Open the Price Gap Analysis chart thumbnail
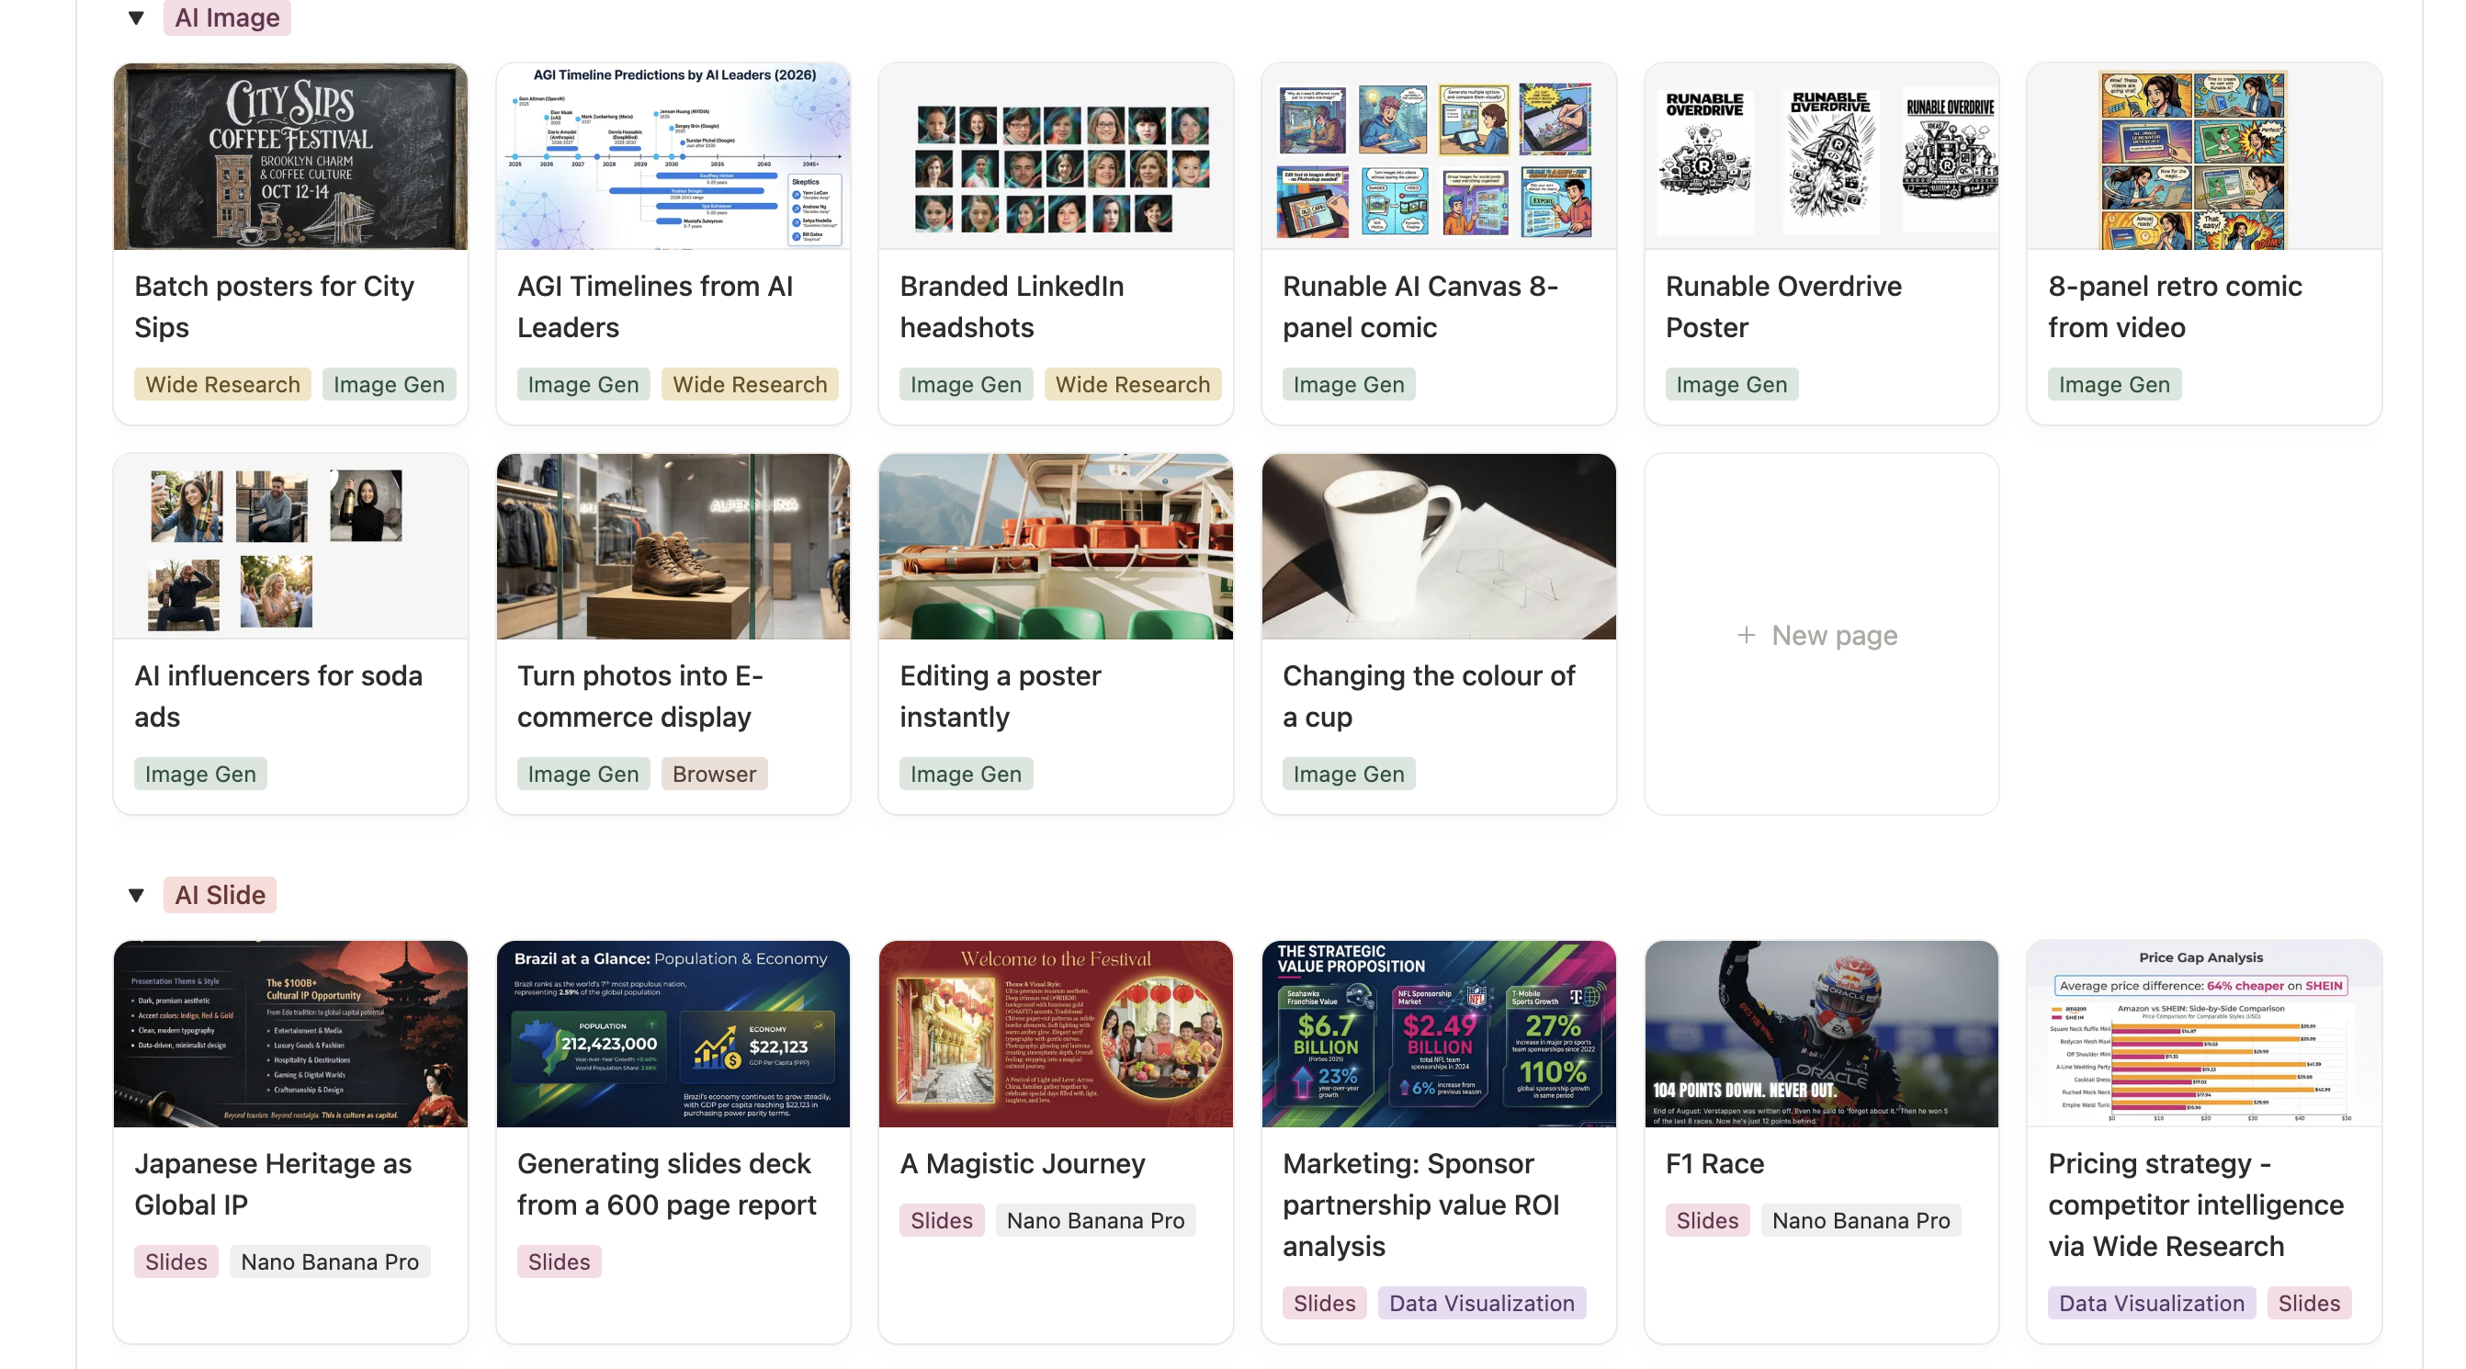 (x=2204, y=1034)
